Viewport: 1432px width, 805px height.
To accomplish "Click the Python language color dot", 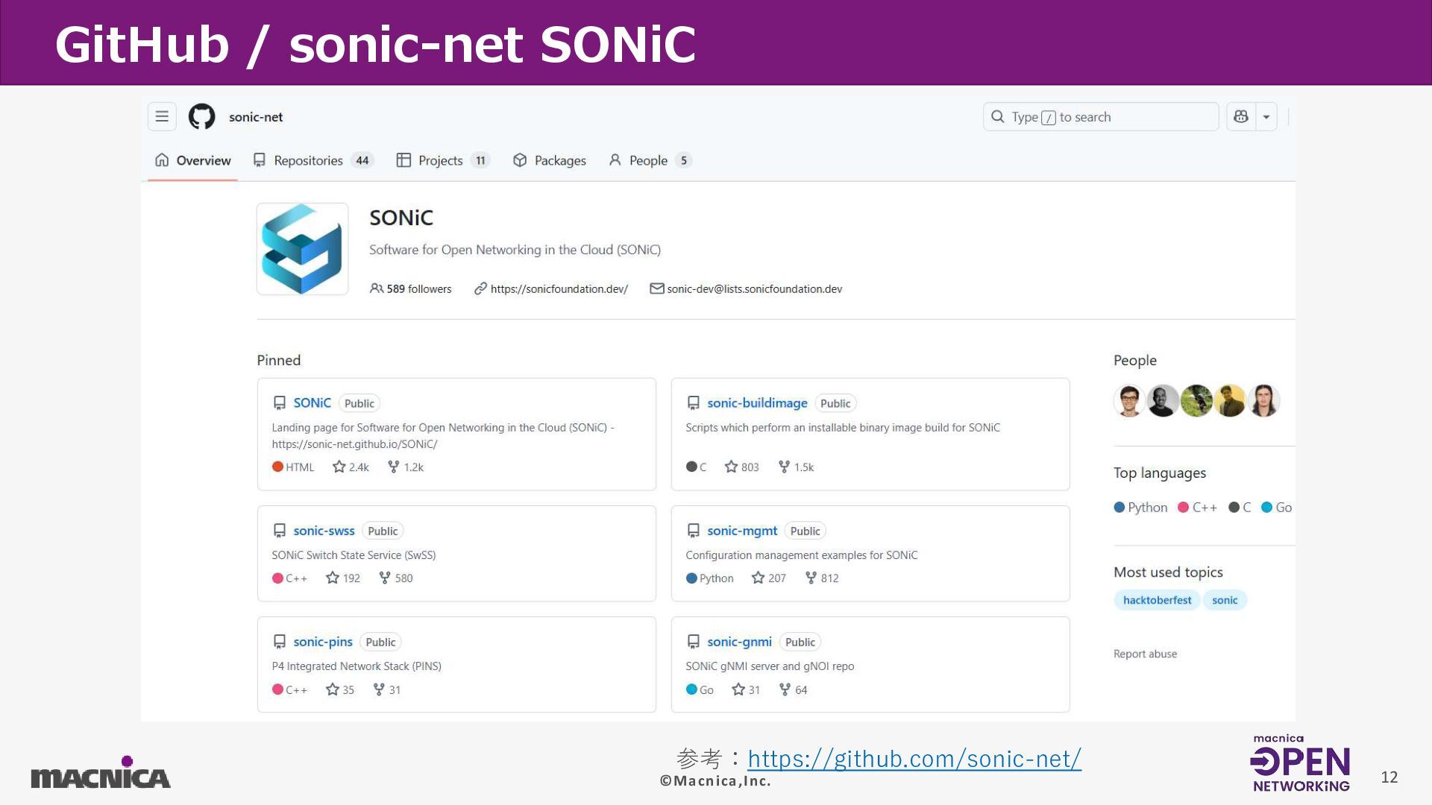I will click(x=1119, y=508).
